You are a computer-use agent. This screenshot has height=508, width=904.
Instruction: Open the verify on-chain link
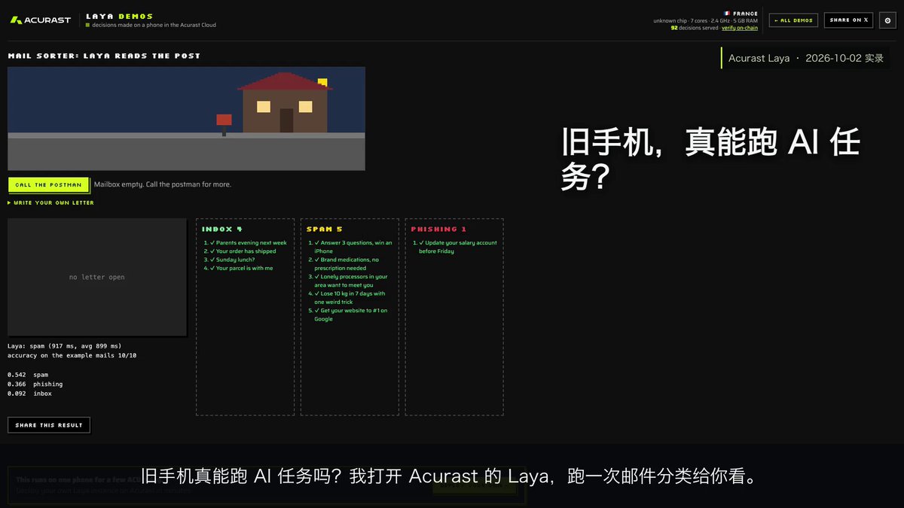pyautogui.click(x=740, y=28)
